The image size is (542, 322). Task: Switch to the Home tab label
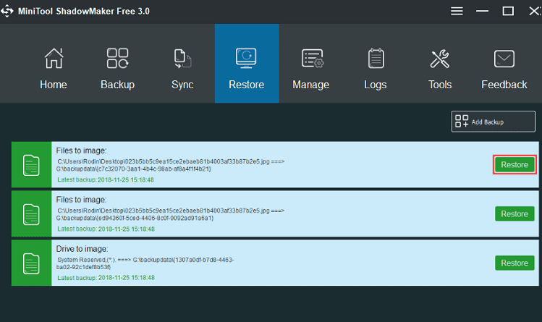click(x=54, y=85)
